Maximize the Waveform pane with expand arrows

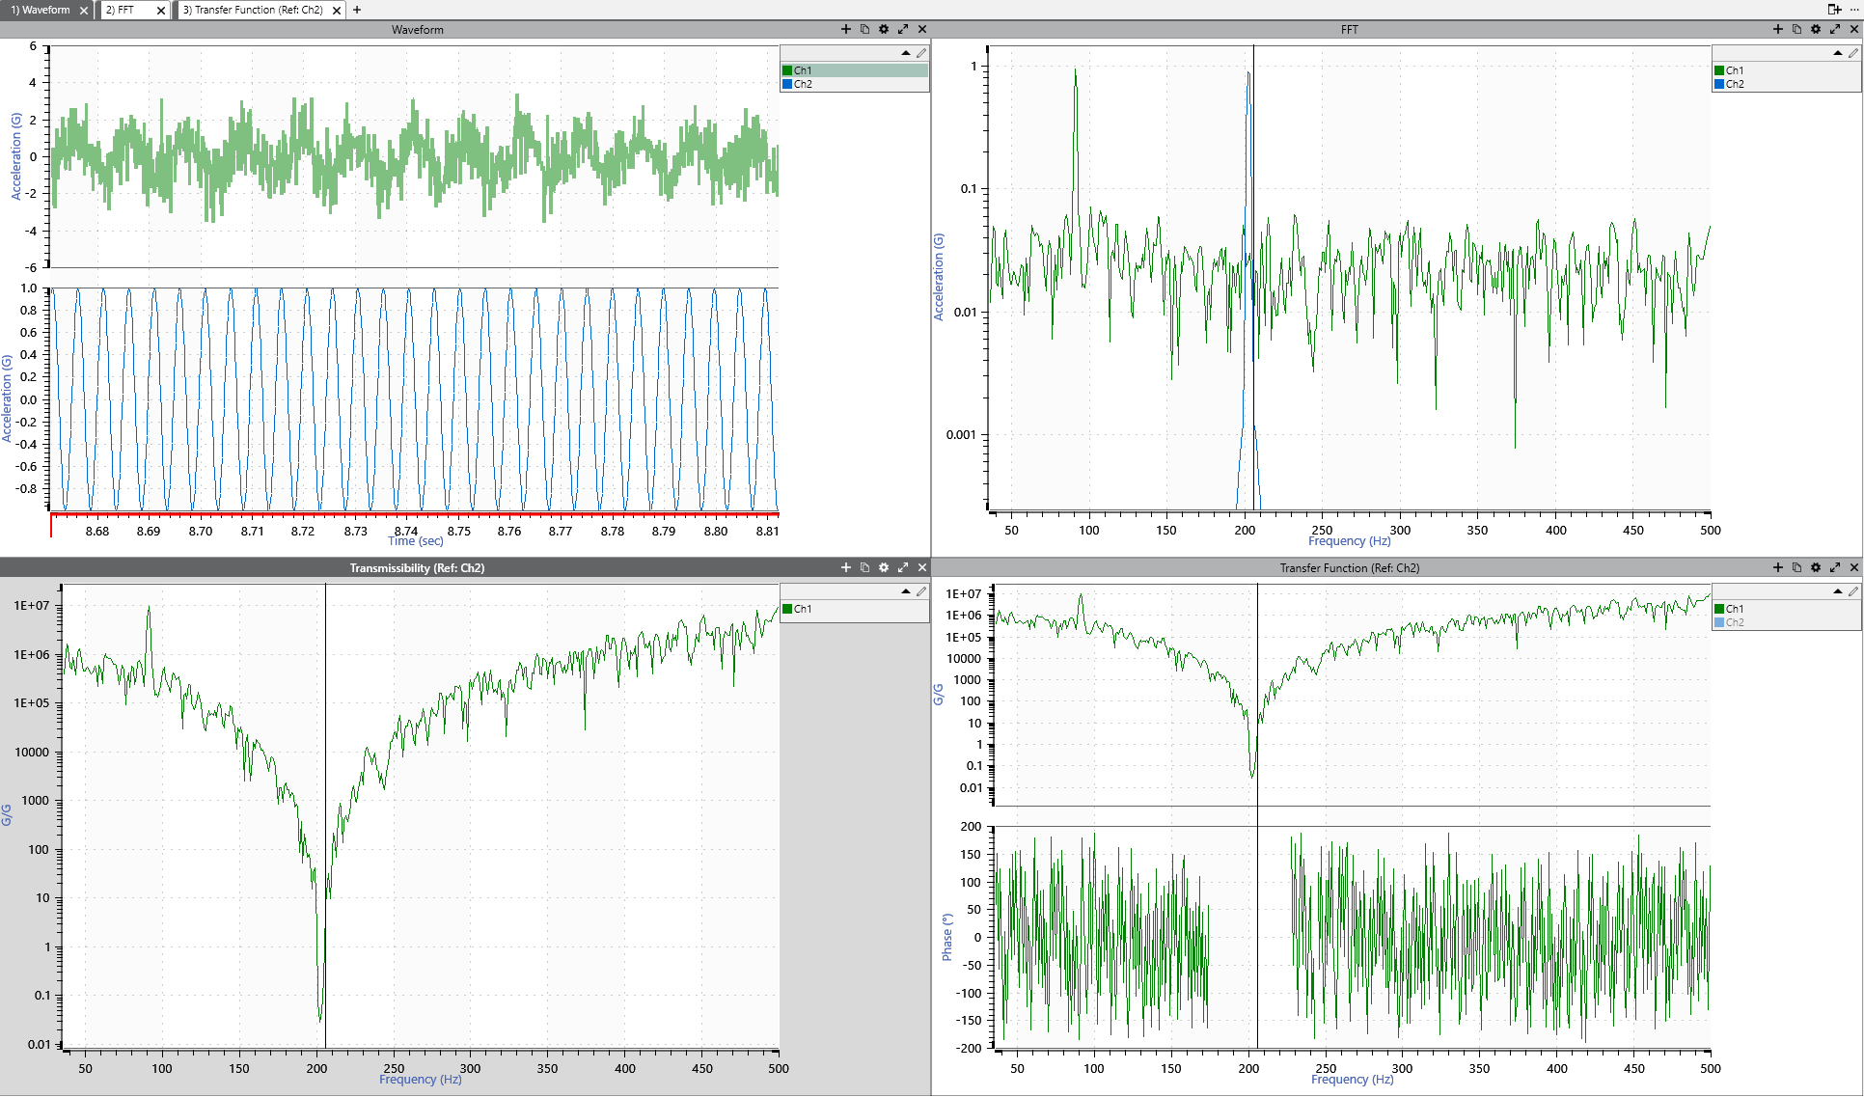tap(903, 29)
